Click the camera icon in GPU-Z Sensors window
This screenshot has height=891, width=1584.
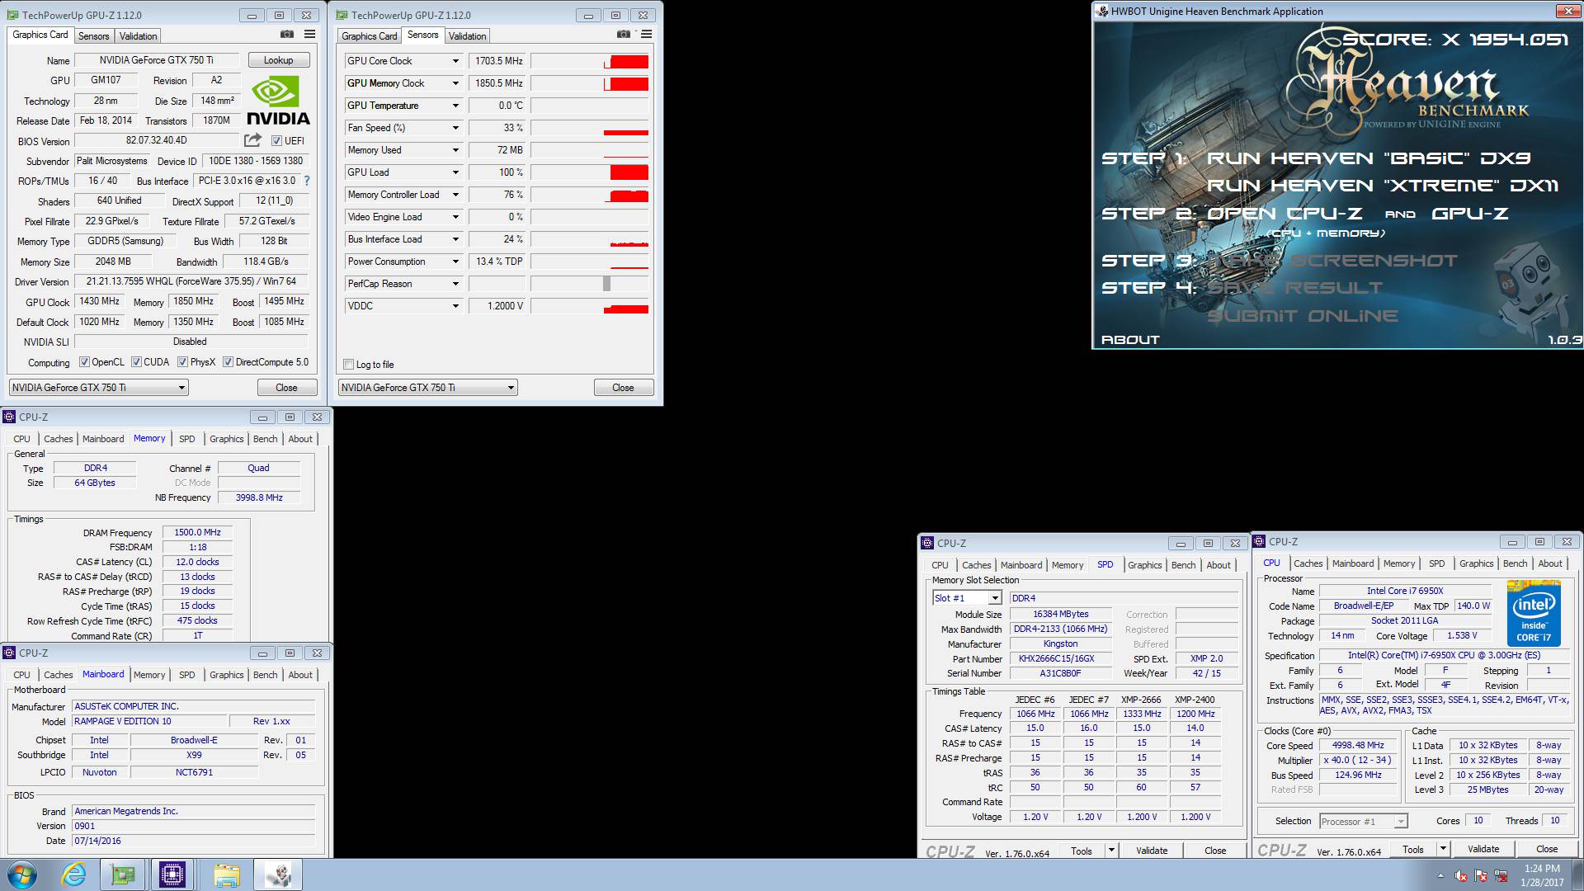point(623,34)
